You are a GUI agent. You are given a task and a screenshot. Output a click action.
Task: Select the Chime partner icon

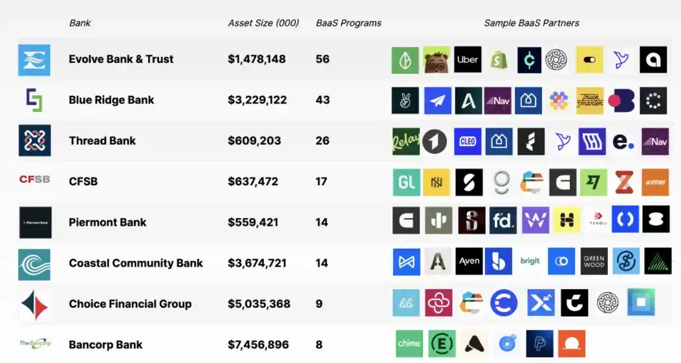click(x=409, y=344)
